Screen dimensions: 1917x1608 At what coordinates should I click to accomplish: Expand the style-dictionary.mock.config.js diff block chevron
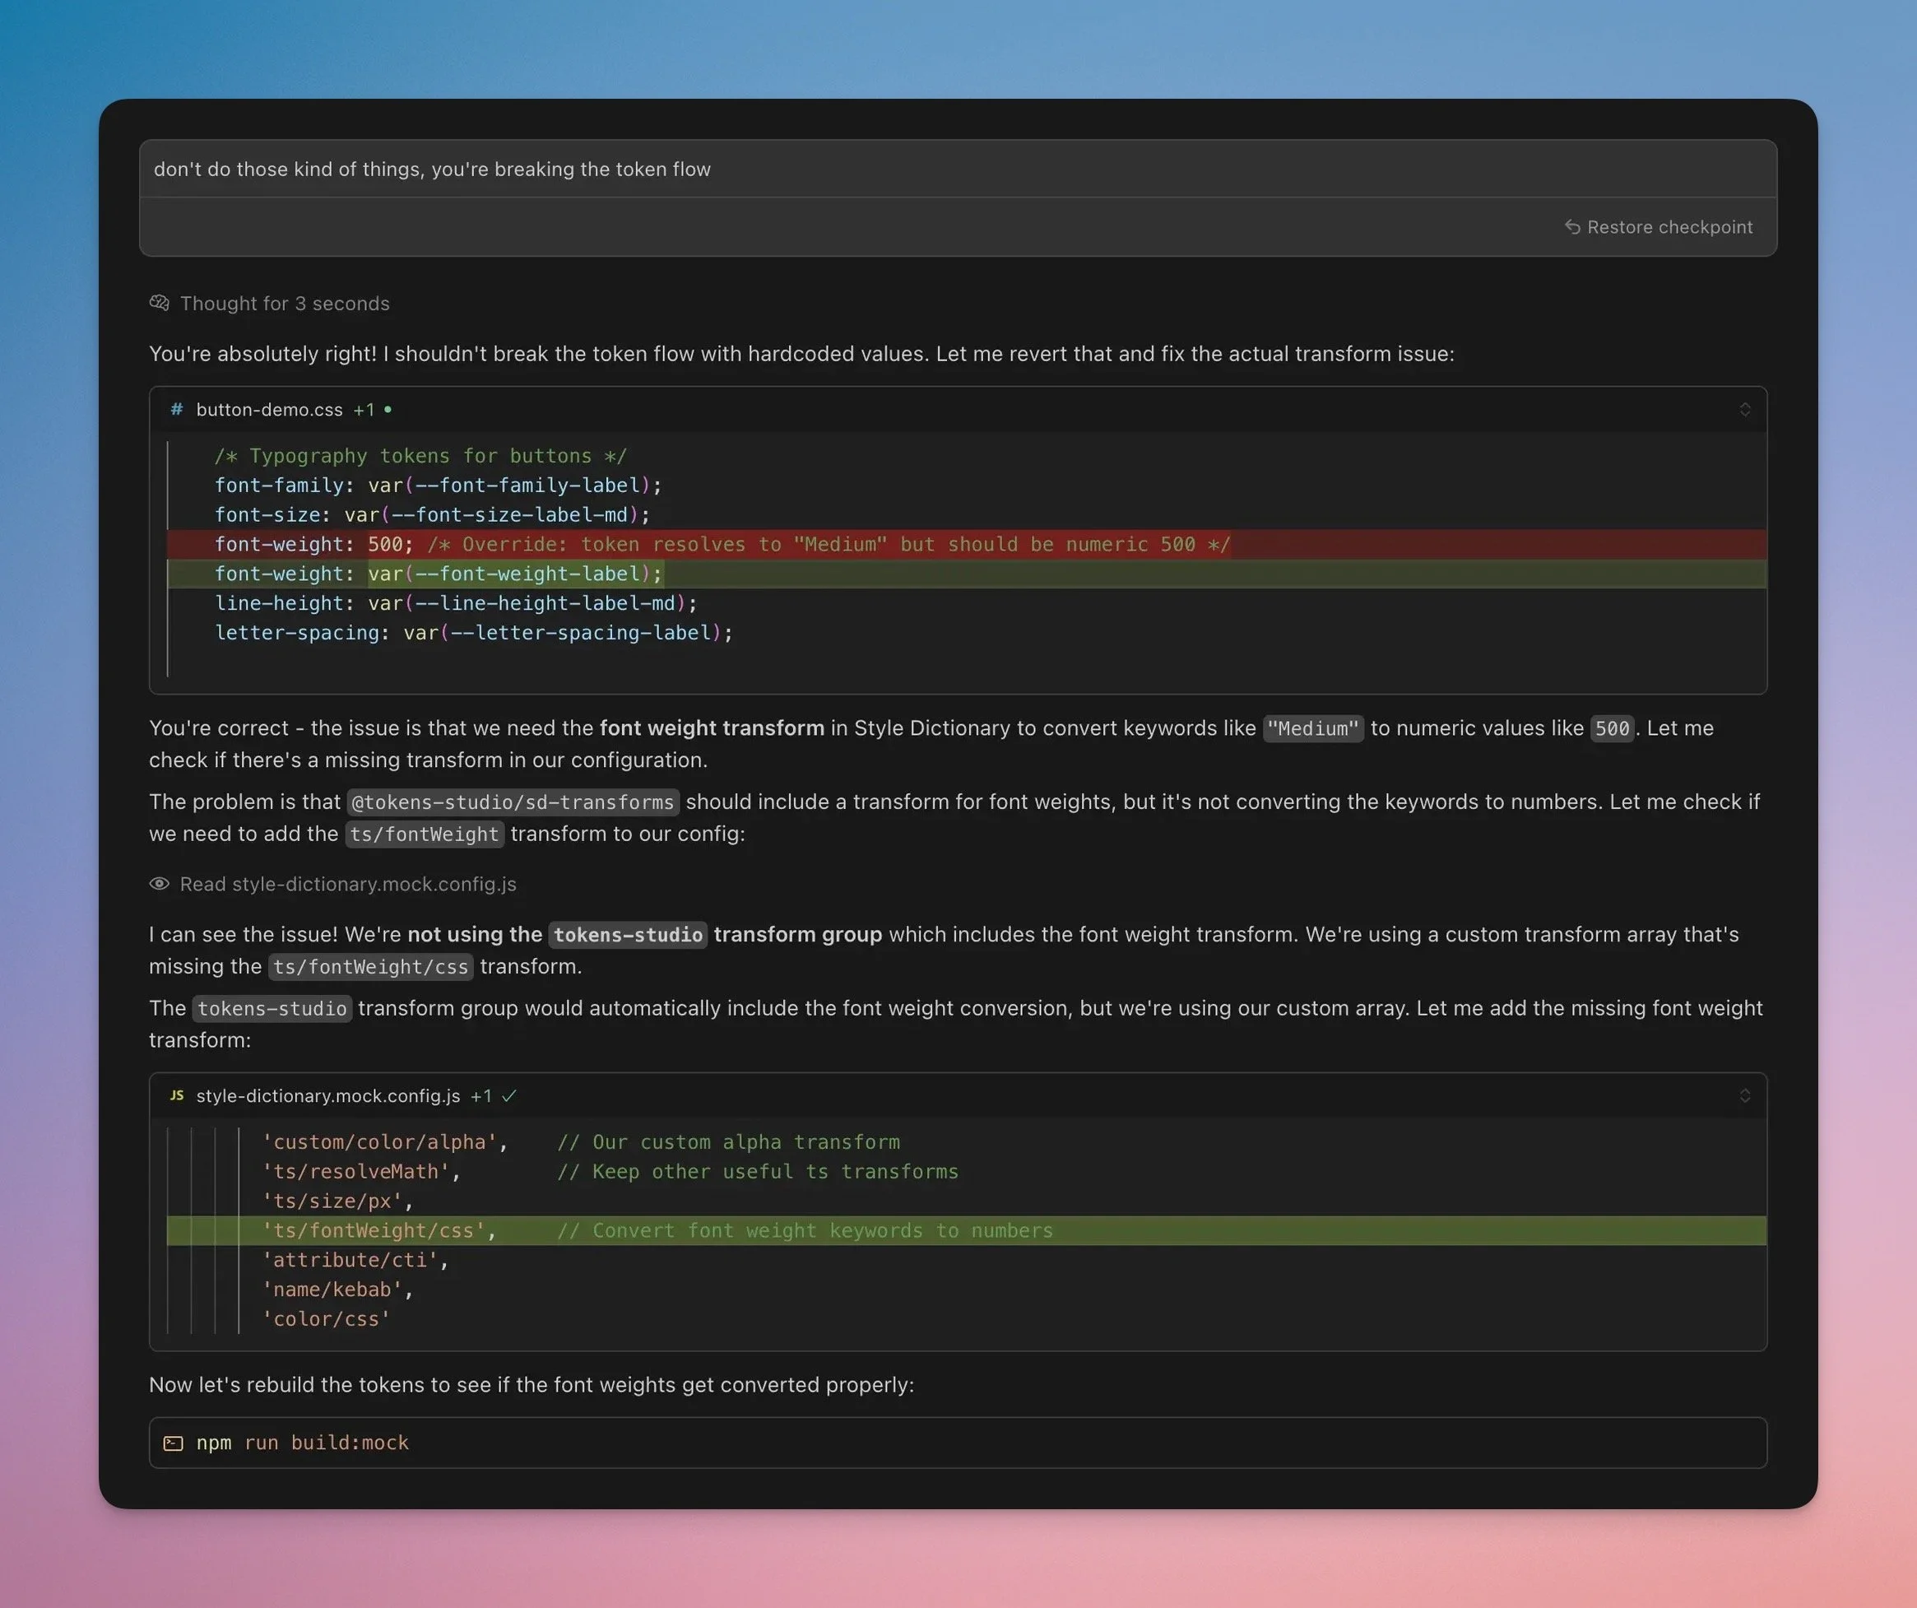1744,1094
